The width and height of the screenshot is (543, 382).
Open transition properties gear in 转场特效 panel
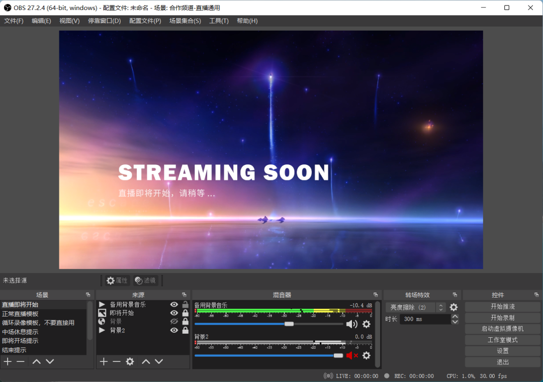[x=454, y=307]
